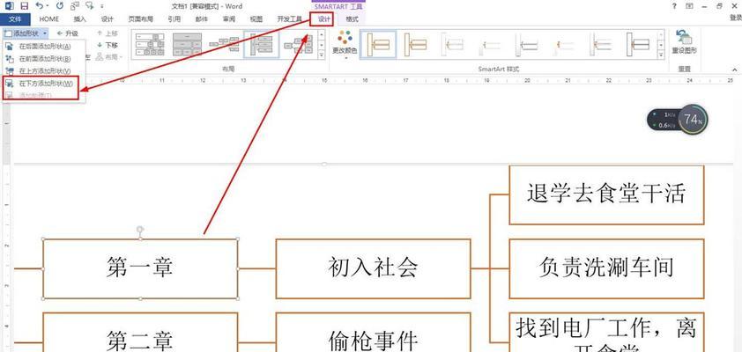Viewport: 742px width, 352px height.
Task: Open the Undo history dropdown arrow
Action: tap(48, 7)
